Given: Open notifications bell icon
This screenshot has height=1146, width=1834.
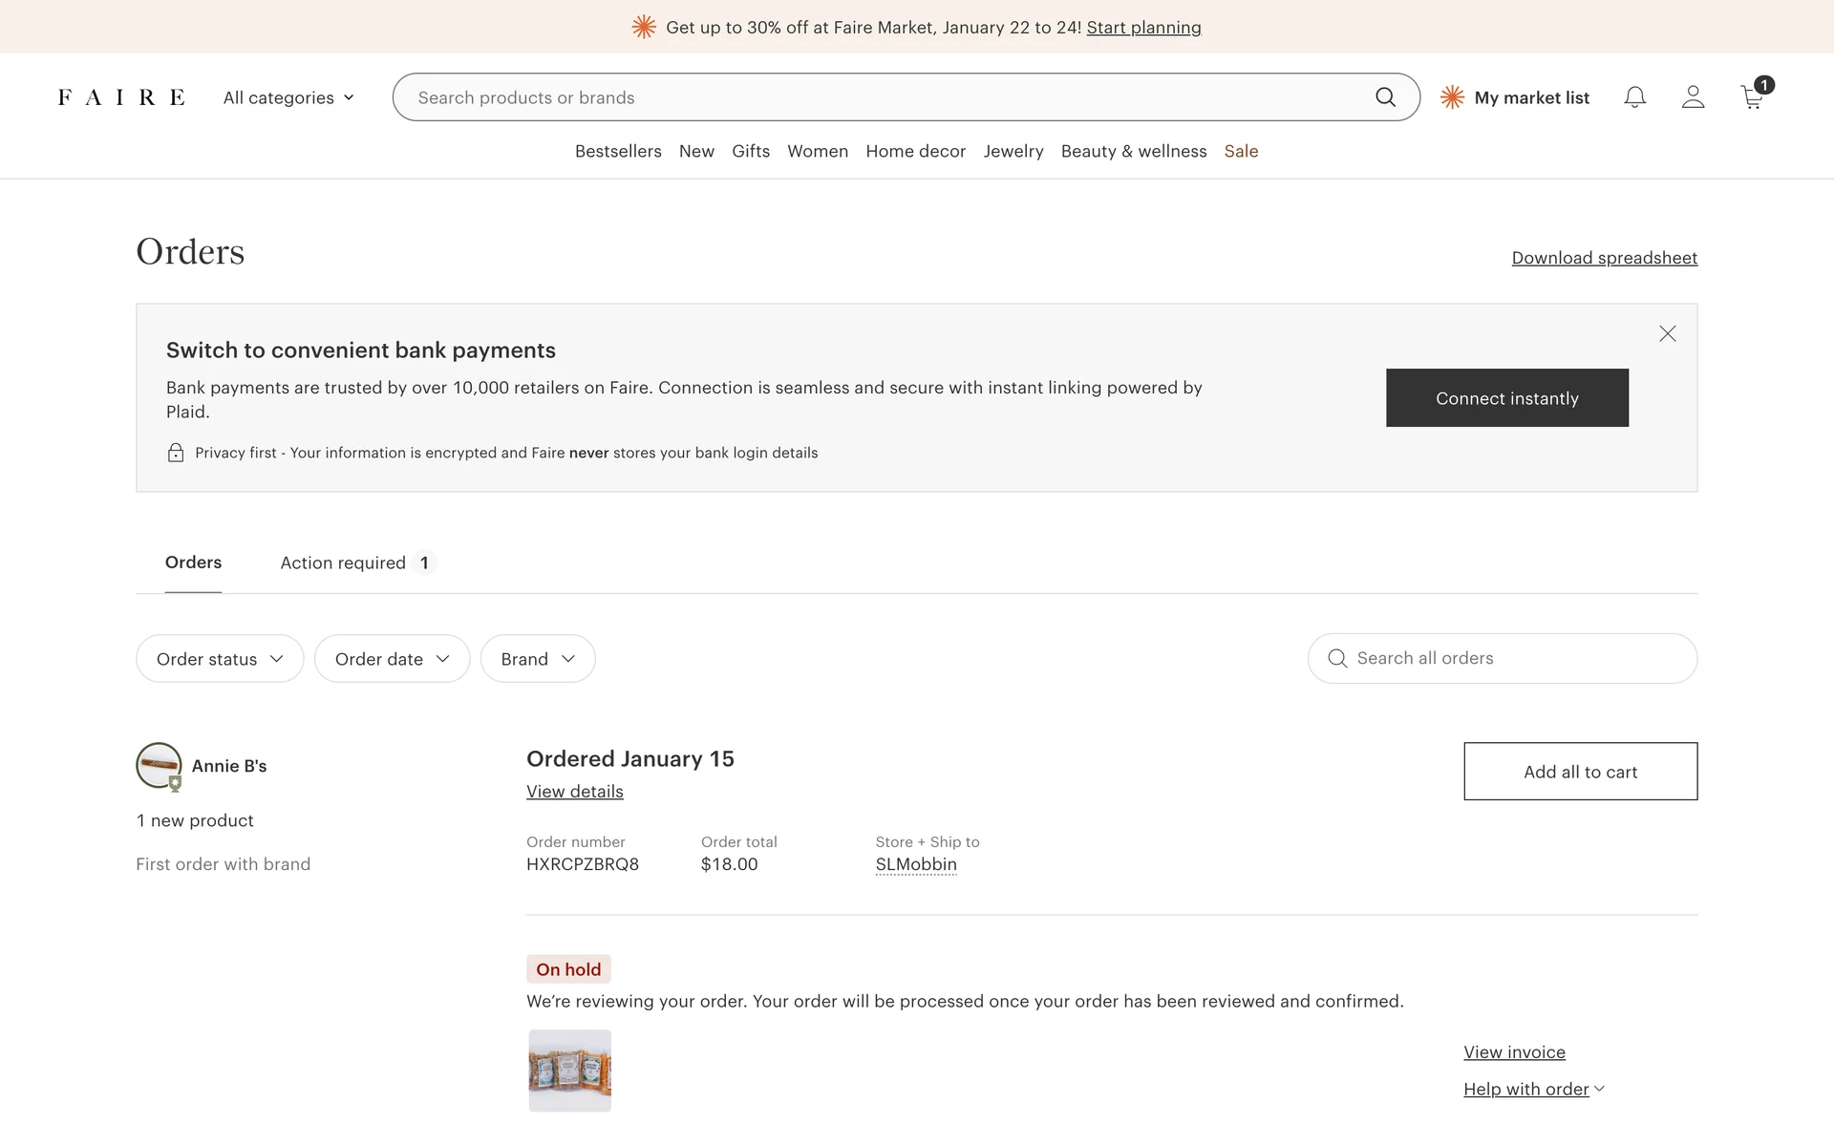Looking at the screenshot, I should [x=1634, y=97].
